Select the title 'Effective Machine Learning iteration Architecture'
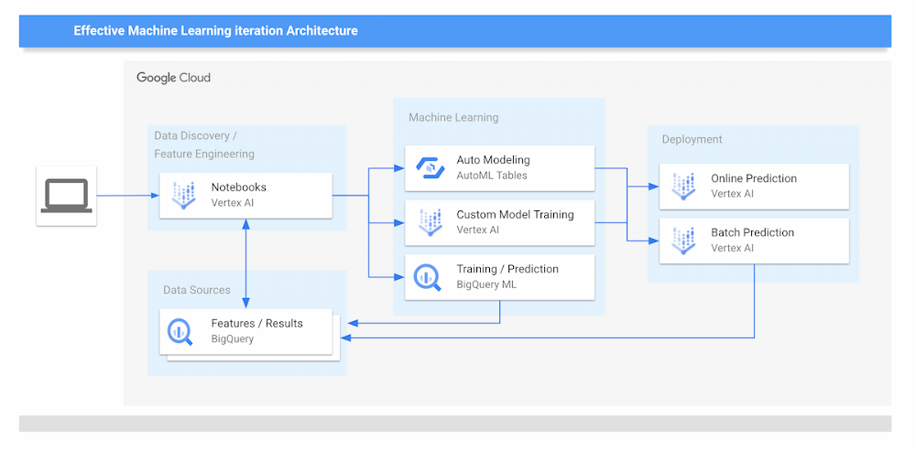The width and height of the screenshot is (916, 449). click(215, 31)
